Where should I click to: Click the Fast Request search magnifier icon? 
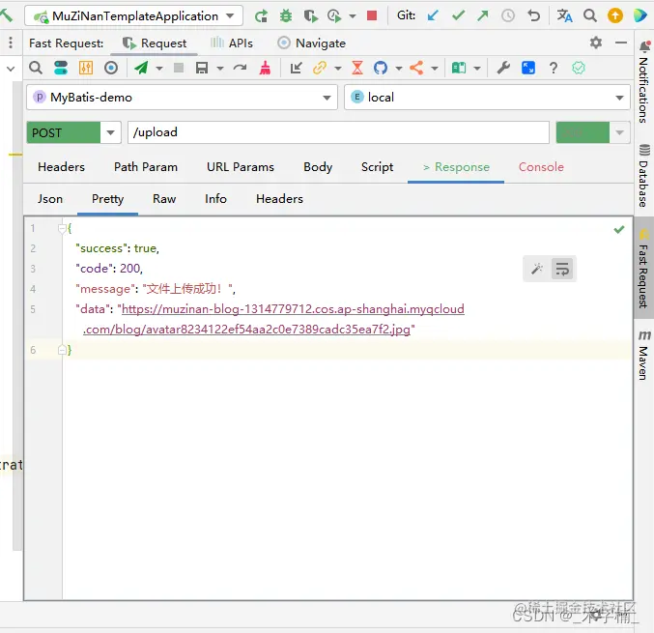pos(36,68)
